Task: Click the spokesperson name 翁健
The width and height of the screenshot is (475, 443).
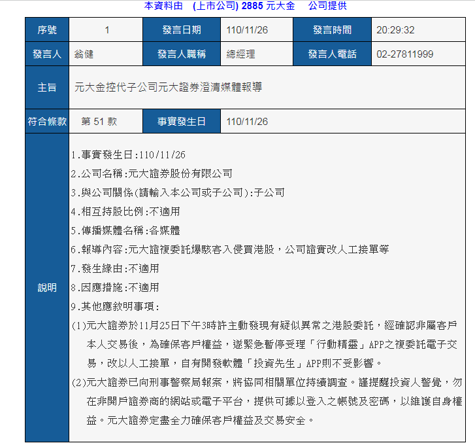Action: [x=84, y=54]
